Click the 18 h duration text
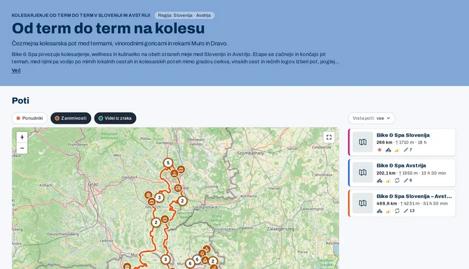This screenshot has width=469, height=269. coord(421,143)
